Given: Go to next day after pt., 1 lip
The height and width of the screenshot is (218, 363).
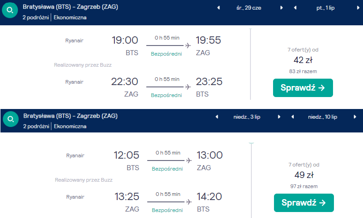Looking at the screenshot, I should coord(358,8).
